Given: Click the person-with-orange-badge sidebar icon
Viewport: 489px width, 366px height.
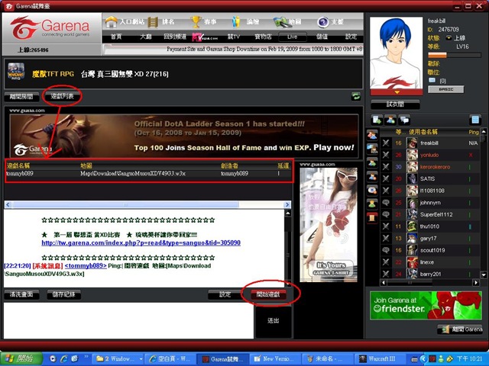Looking at the screenshot, I should pos(372,176).
